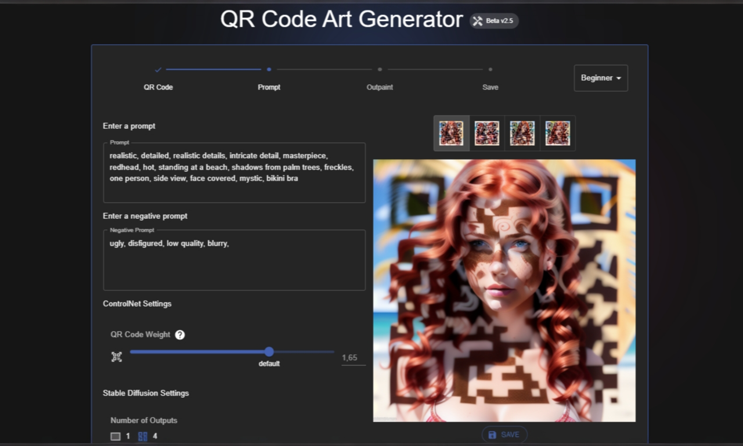Viewport: 743px width, 446px height.
Task: Click the save disk icon inside the SAVE button
Action: [x=492, y=434]
